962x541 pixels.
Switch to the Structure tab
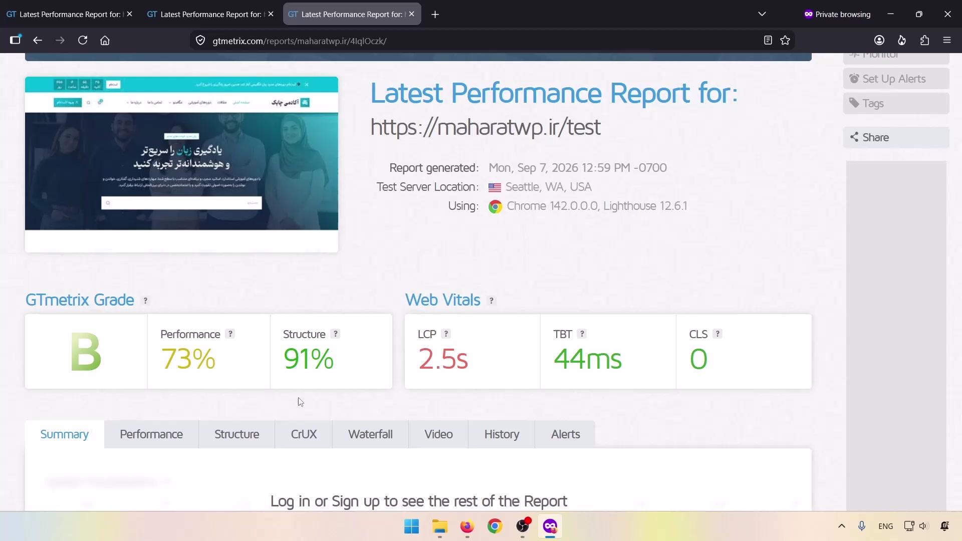click(236, 434)
